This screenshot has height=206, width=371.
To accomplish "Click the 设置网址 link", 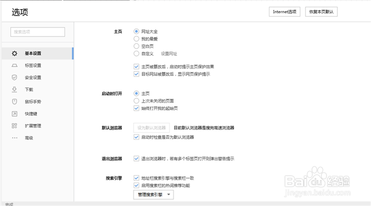I will 169,54.
